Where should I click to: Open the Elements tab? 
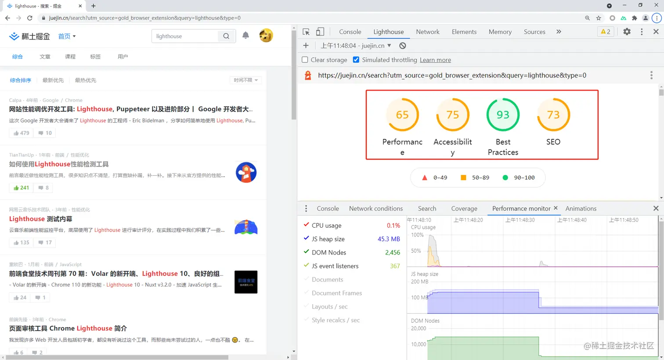pos(464,32)
